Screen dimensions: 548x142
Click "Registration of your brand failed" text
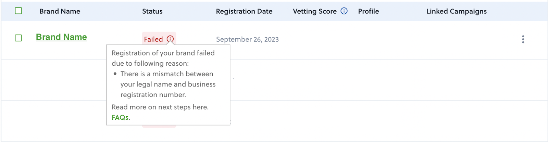[163, 53]
